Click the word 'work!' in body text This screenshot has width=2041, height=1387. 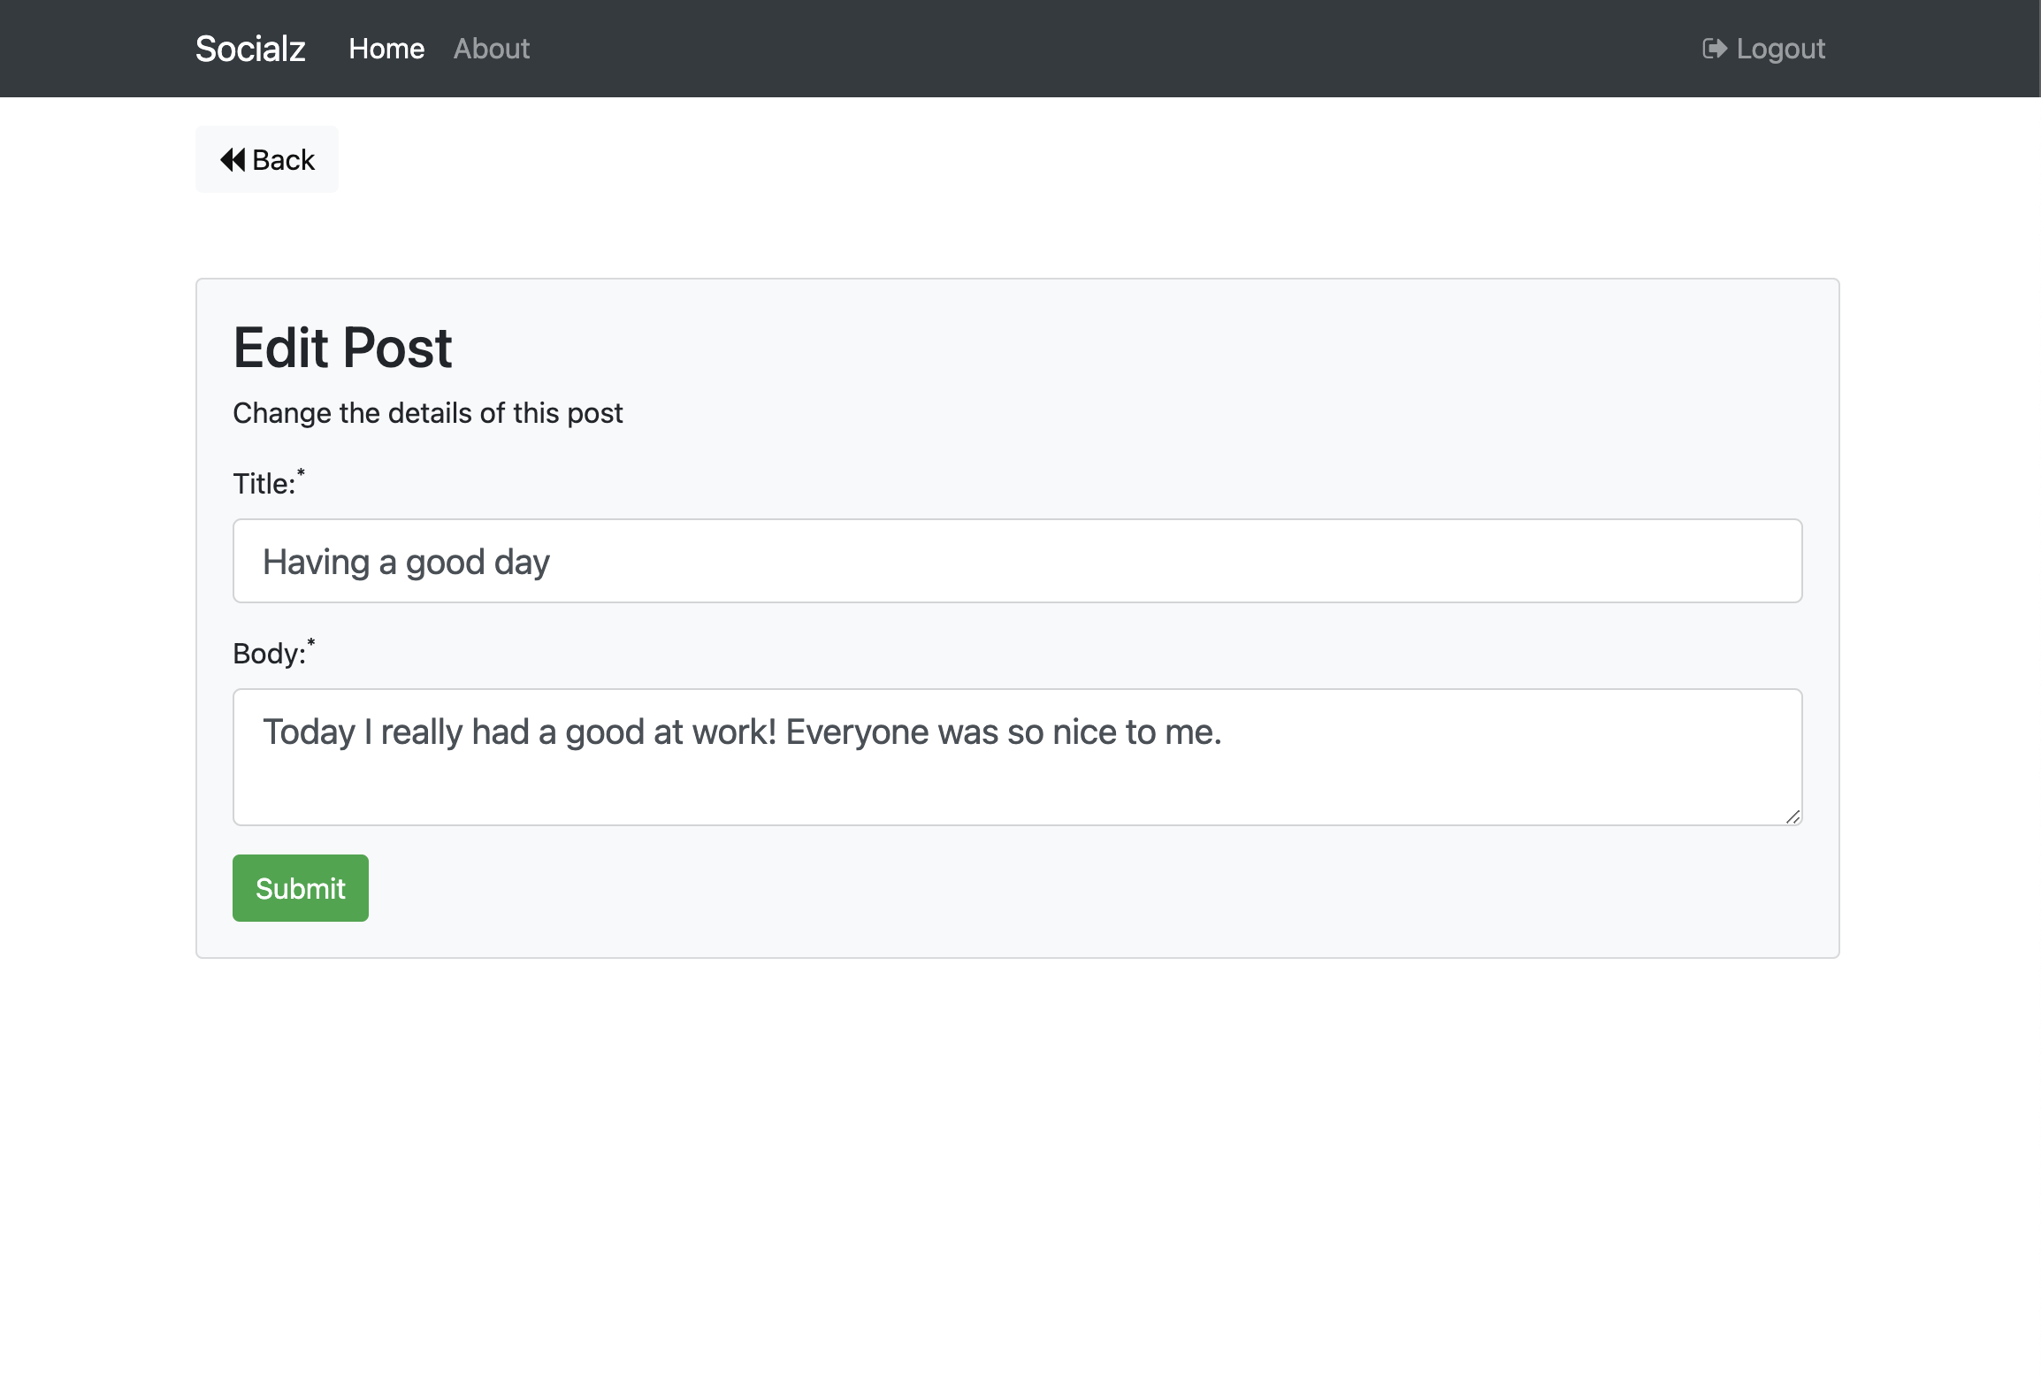[x=733, y=732]
